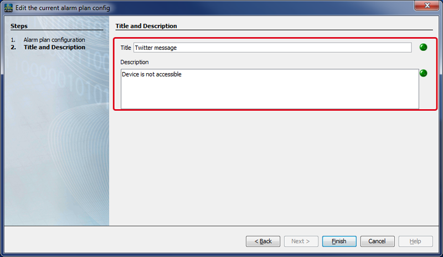Click the "Description" label above the text area

[x=135, y=62]
